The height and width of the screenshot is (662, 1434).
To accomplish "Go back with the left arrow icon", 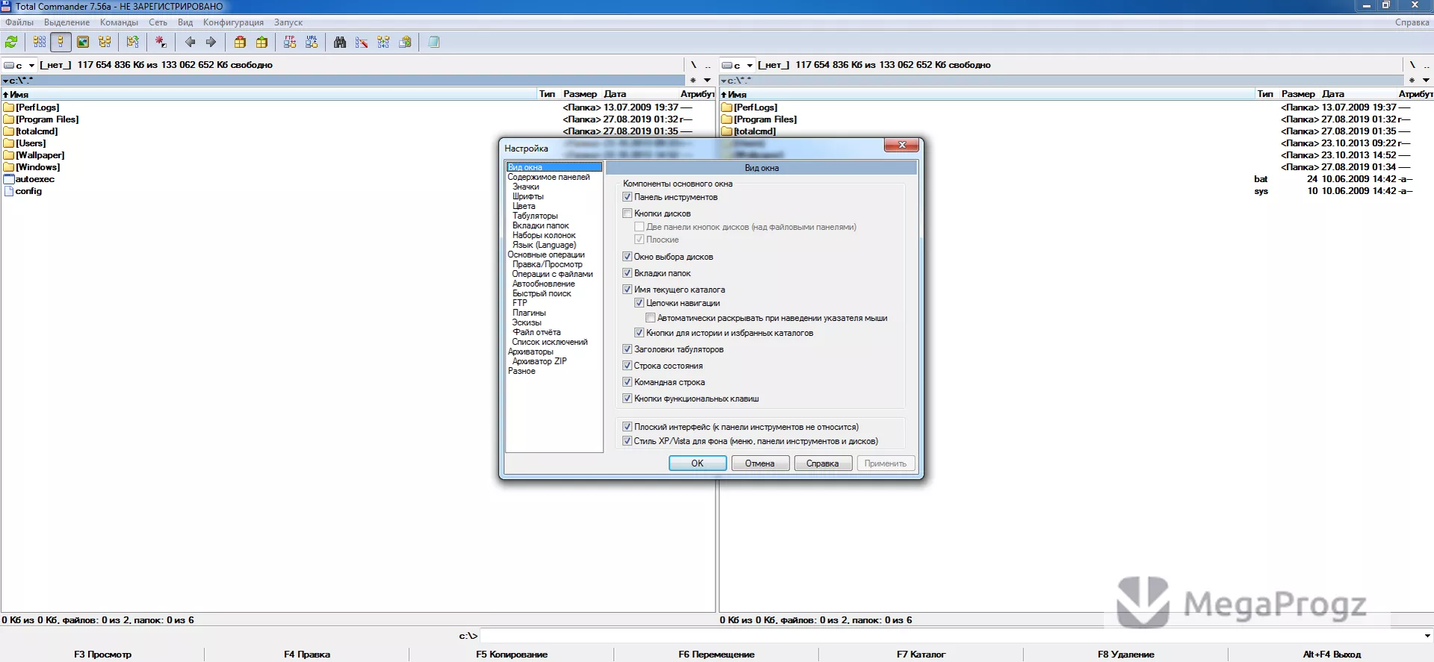I will [190, 43].
